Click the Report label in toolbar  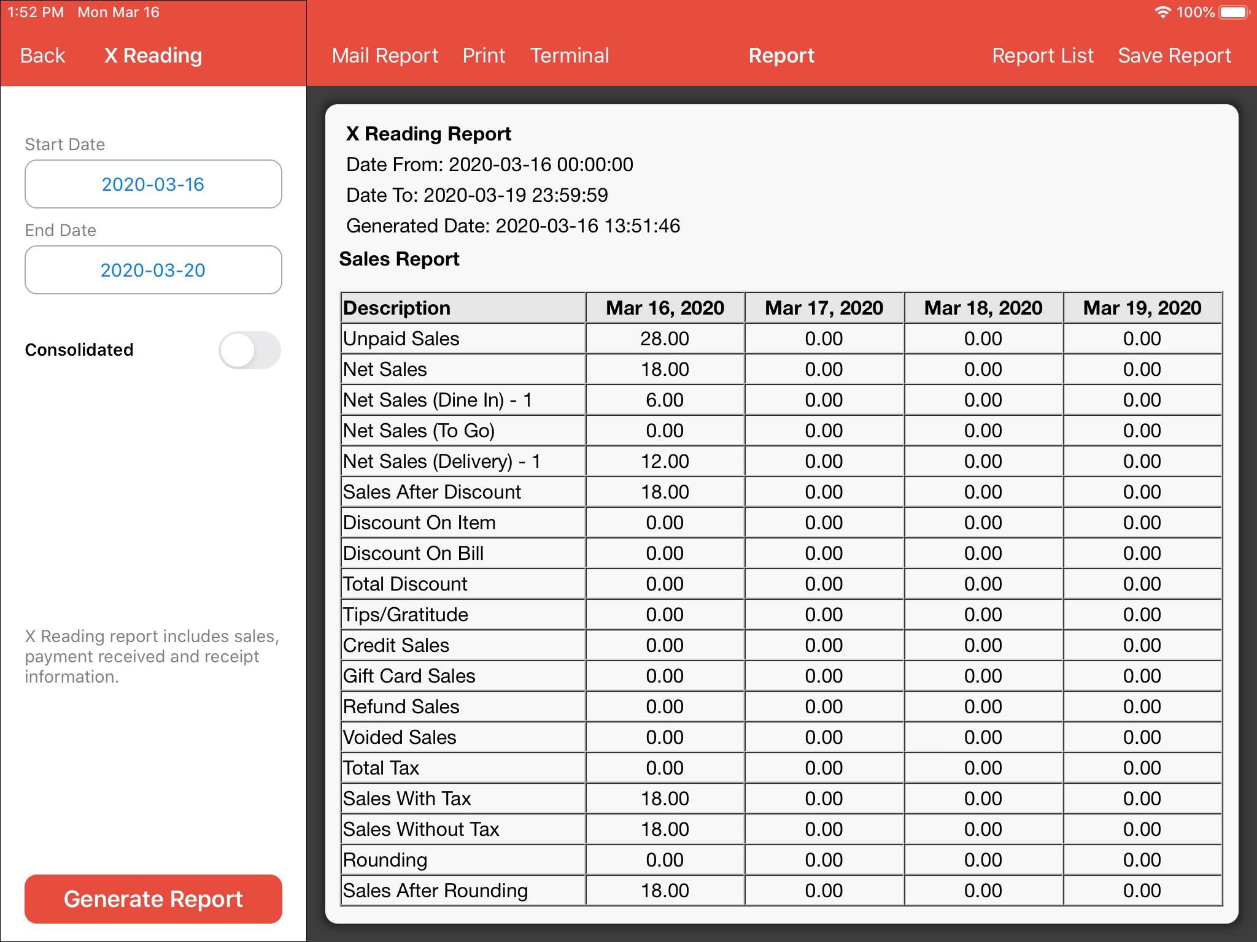pyautogui.click(x=782, y=55)
